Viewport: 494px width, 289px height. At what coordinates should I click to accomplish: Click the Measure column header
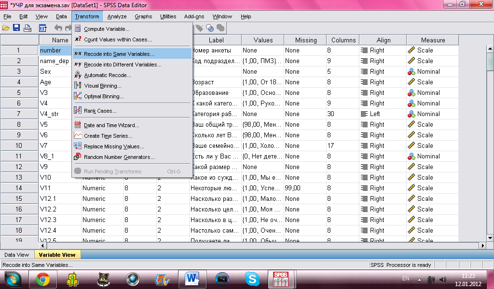(433, 40)
